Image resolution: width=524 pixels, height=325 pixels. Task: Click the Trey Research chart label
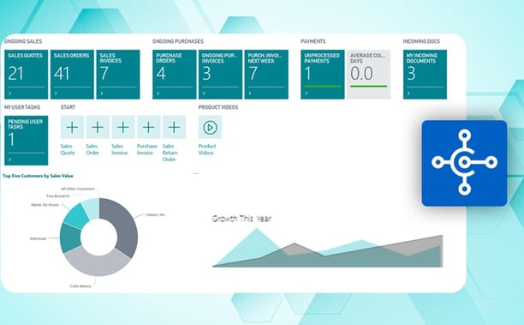pyautogui.click(x=58, y=196)
